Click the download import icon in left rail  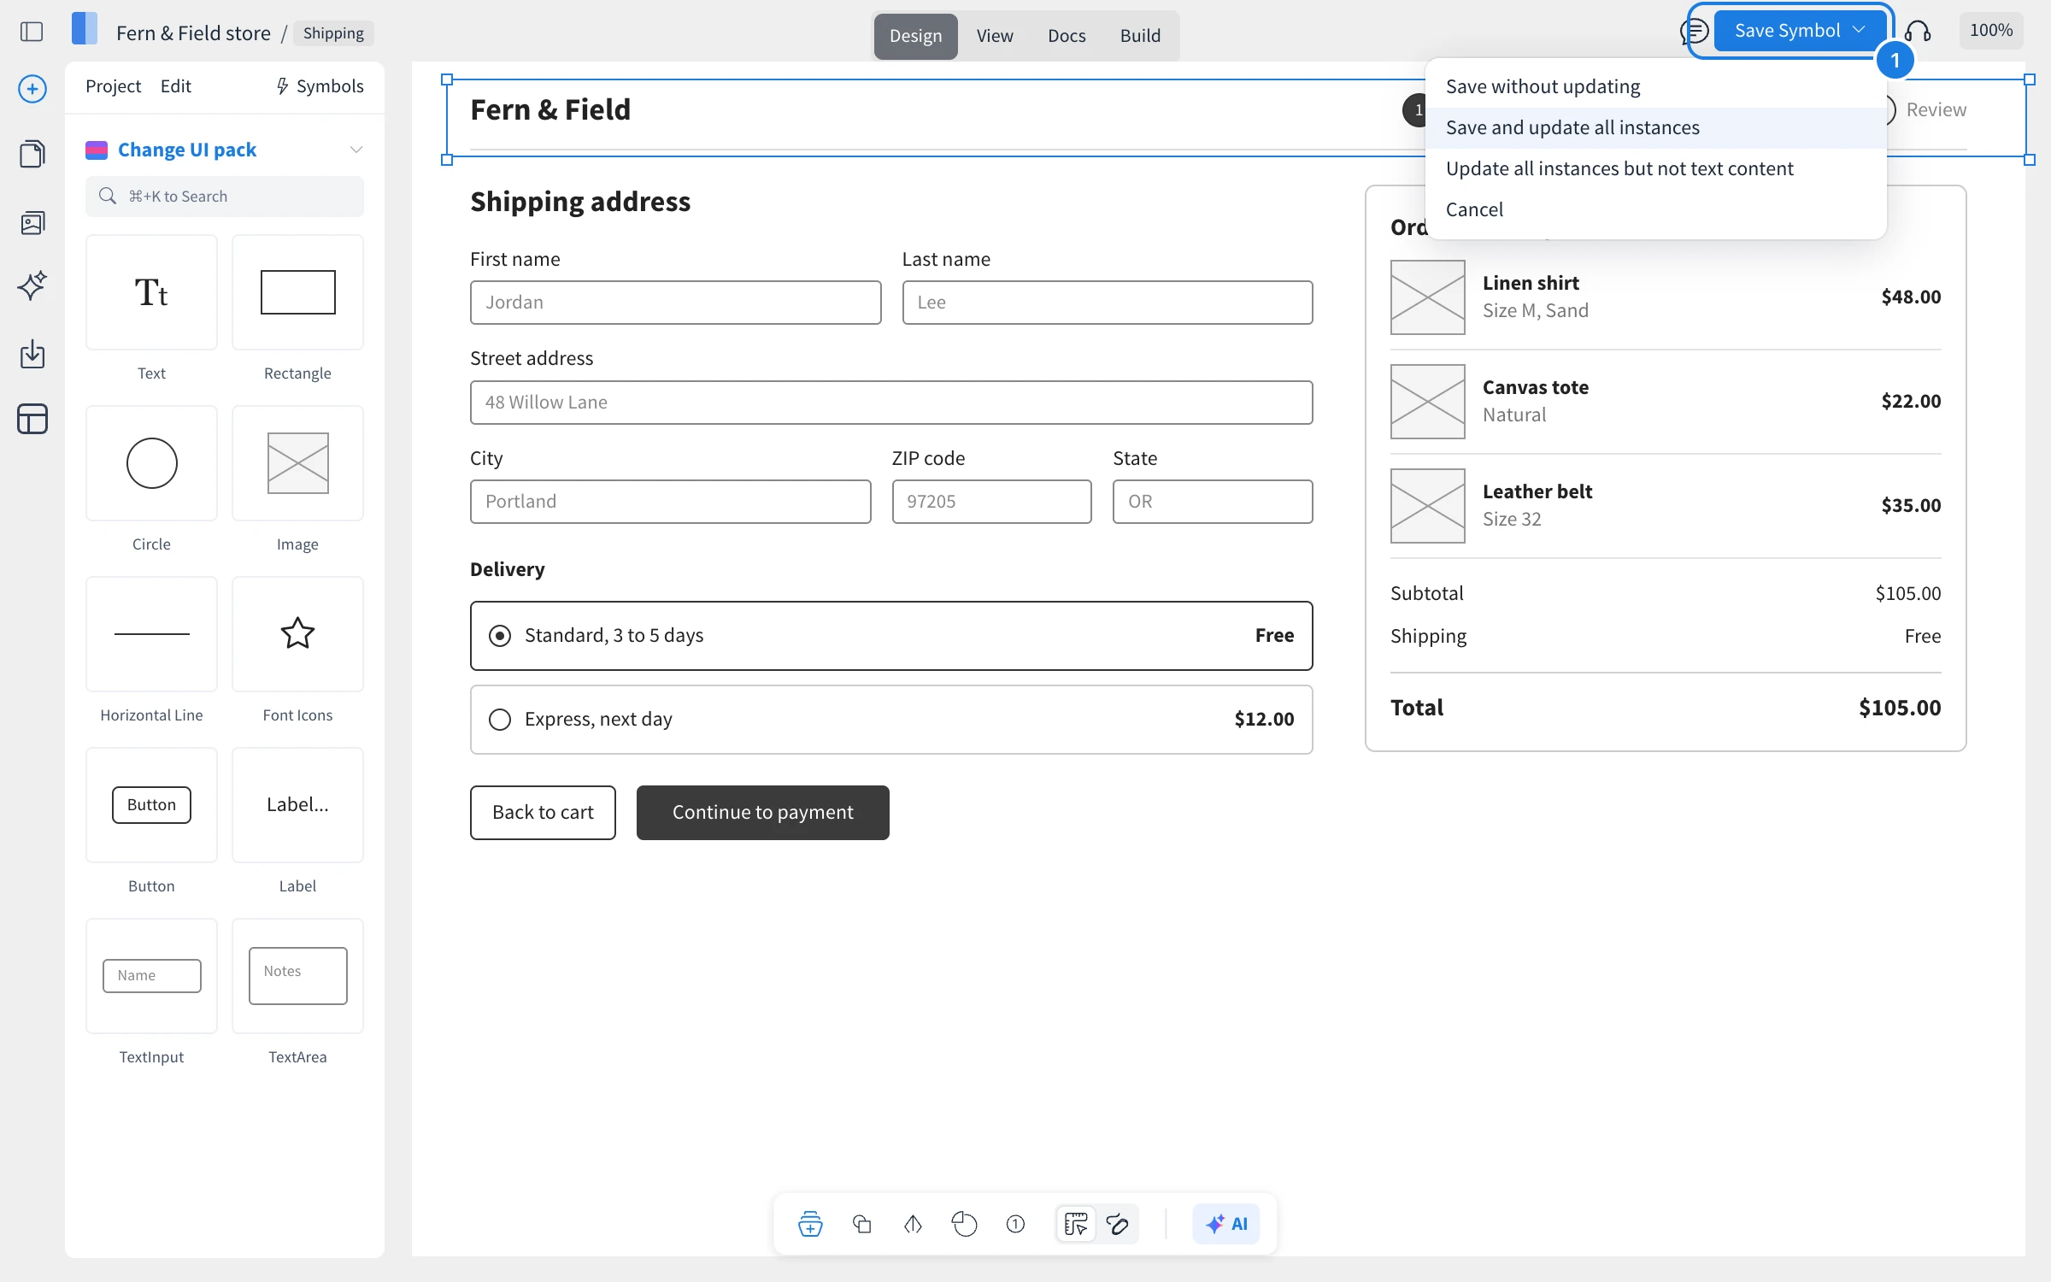[x=32, y=354]
